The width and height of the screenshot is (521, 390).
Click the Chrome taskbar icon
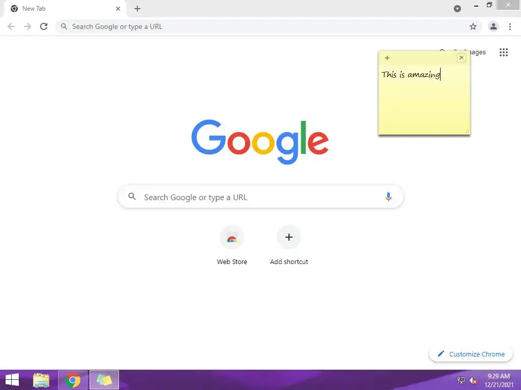point(73,380)
